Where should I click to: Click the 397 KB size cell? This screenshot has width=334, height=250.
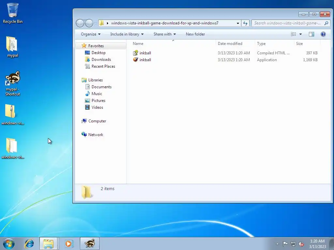[x=311, y=53]
